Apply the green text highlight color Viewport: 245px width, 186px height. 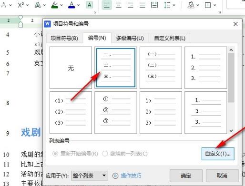pyautogui.click(x=55, y=5)
